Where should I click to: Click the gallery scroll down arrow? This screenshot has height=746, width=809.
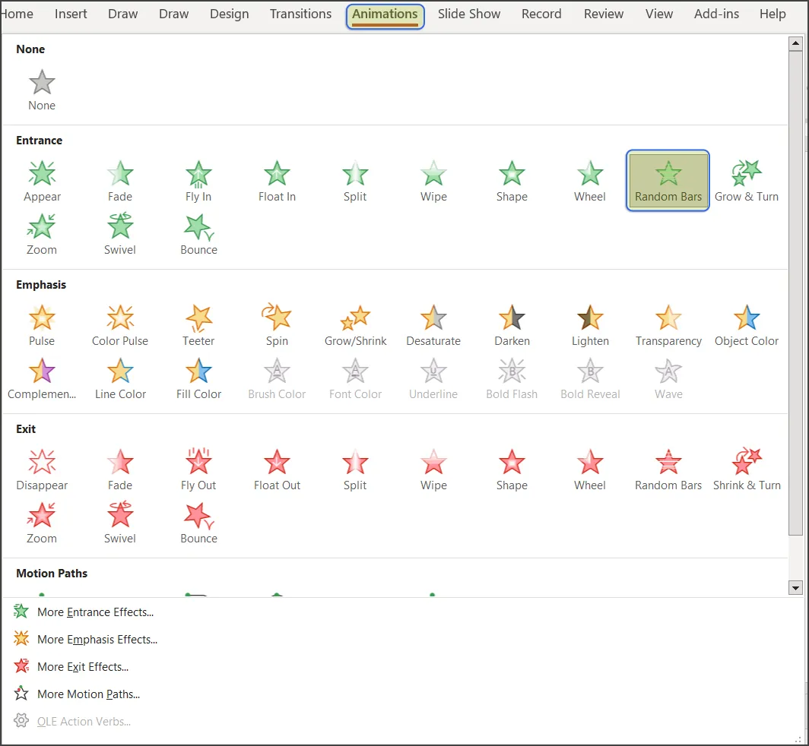coord(795,588)
